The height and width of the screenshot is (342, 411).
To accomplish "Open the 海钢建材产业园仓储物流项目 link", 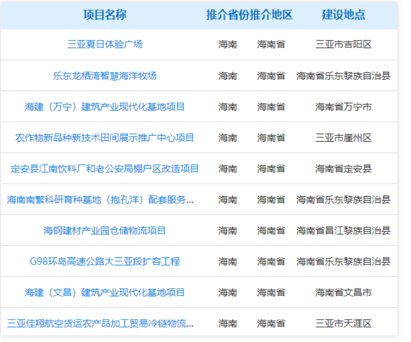I will 105,230.
